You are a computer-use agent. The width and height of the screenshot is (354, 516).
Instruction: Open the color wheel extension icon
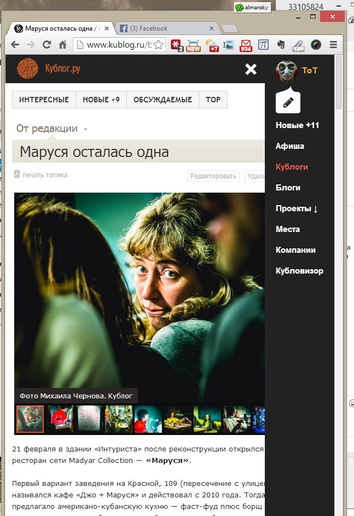[x=316, y=45]
